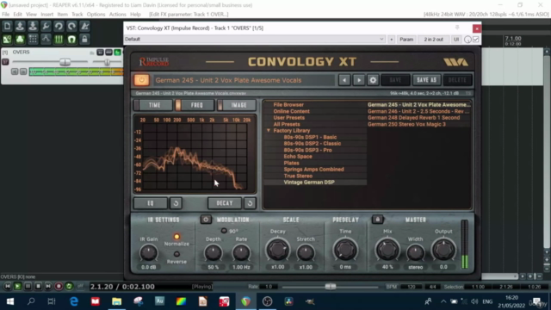Click the Save Project download-arrow icon
This screenshot has height=310, width=551.
pyautogui.click(x=33, y=26)
